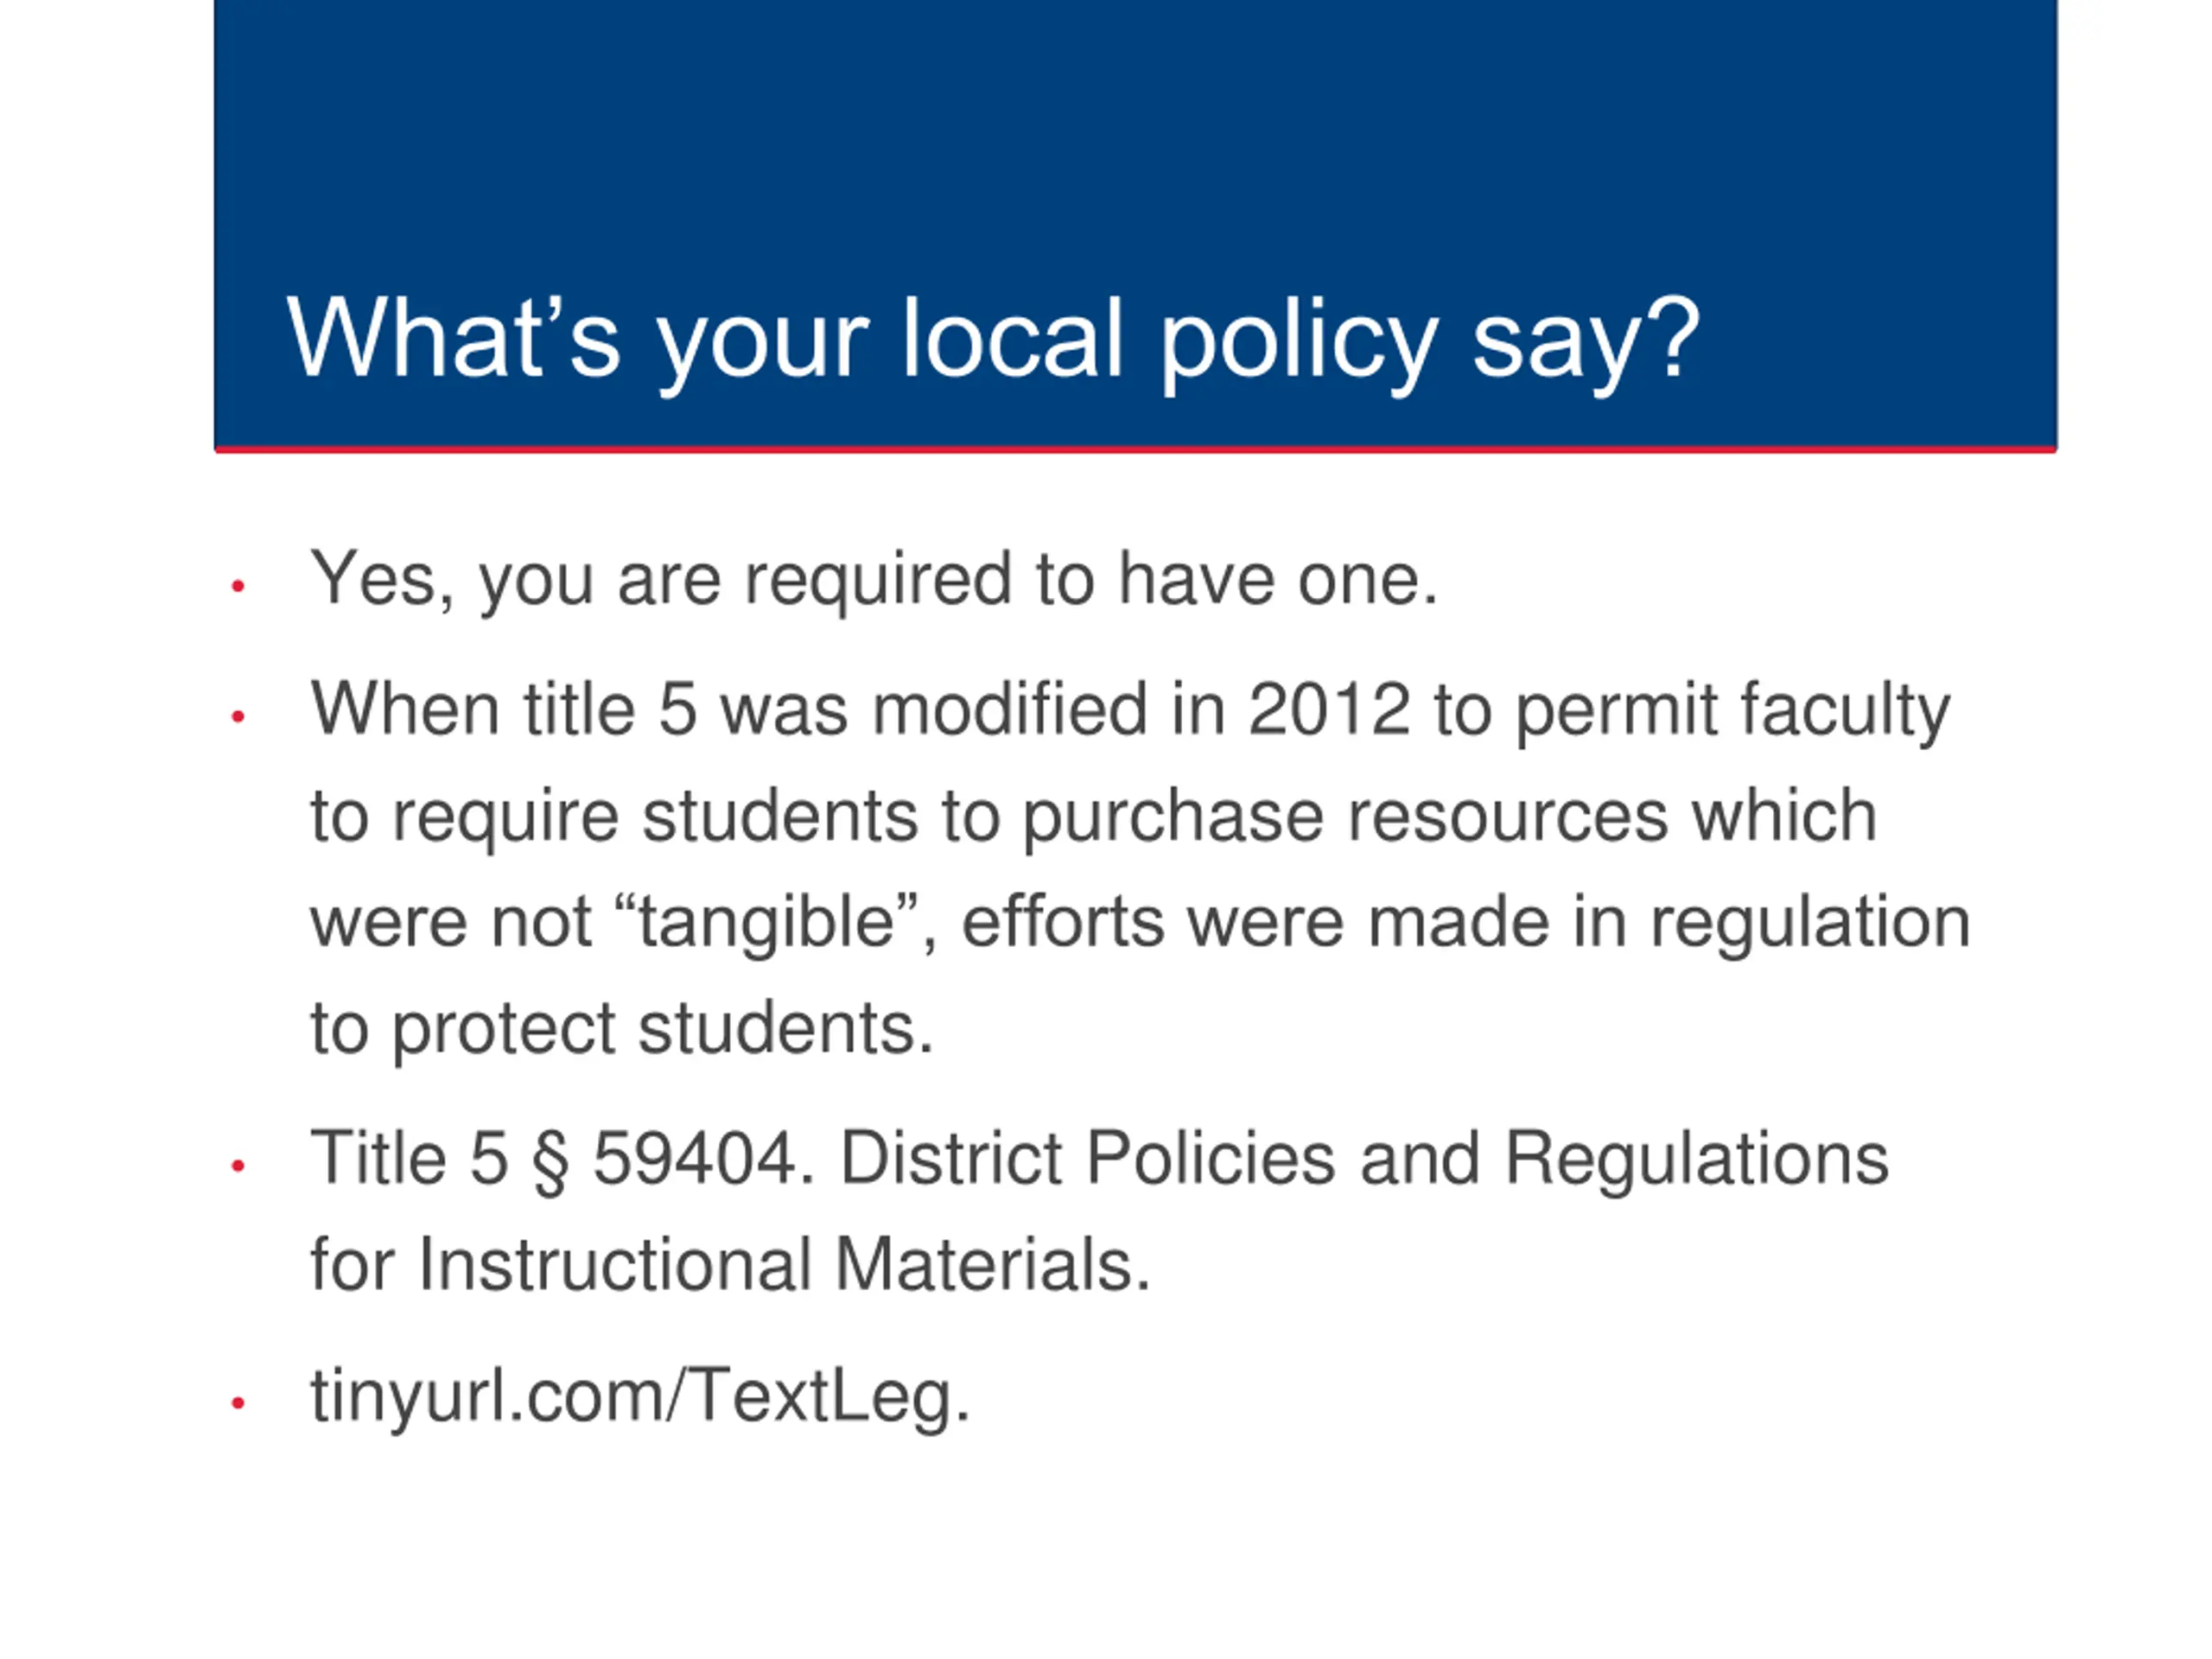Screen dimensions: 2212x1659
Task: Click the line "to protect students."
Action: [x=621, y=1028]
